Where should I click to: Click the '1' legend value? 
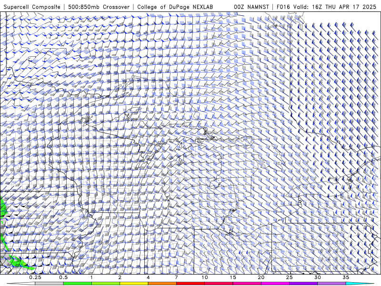(91, 277)
